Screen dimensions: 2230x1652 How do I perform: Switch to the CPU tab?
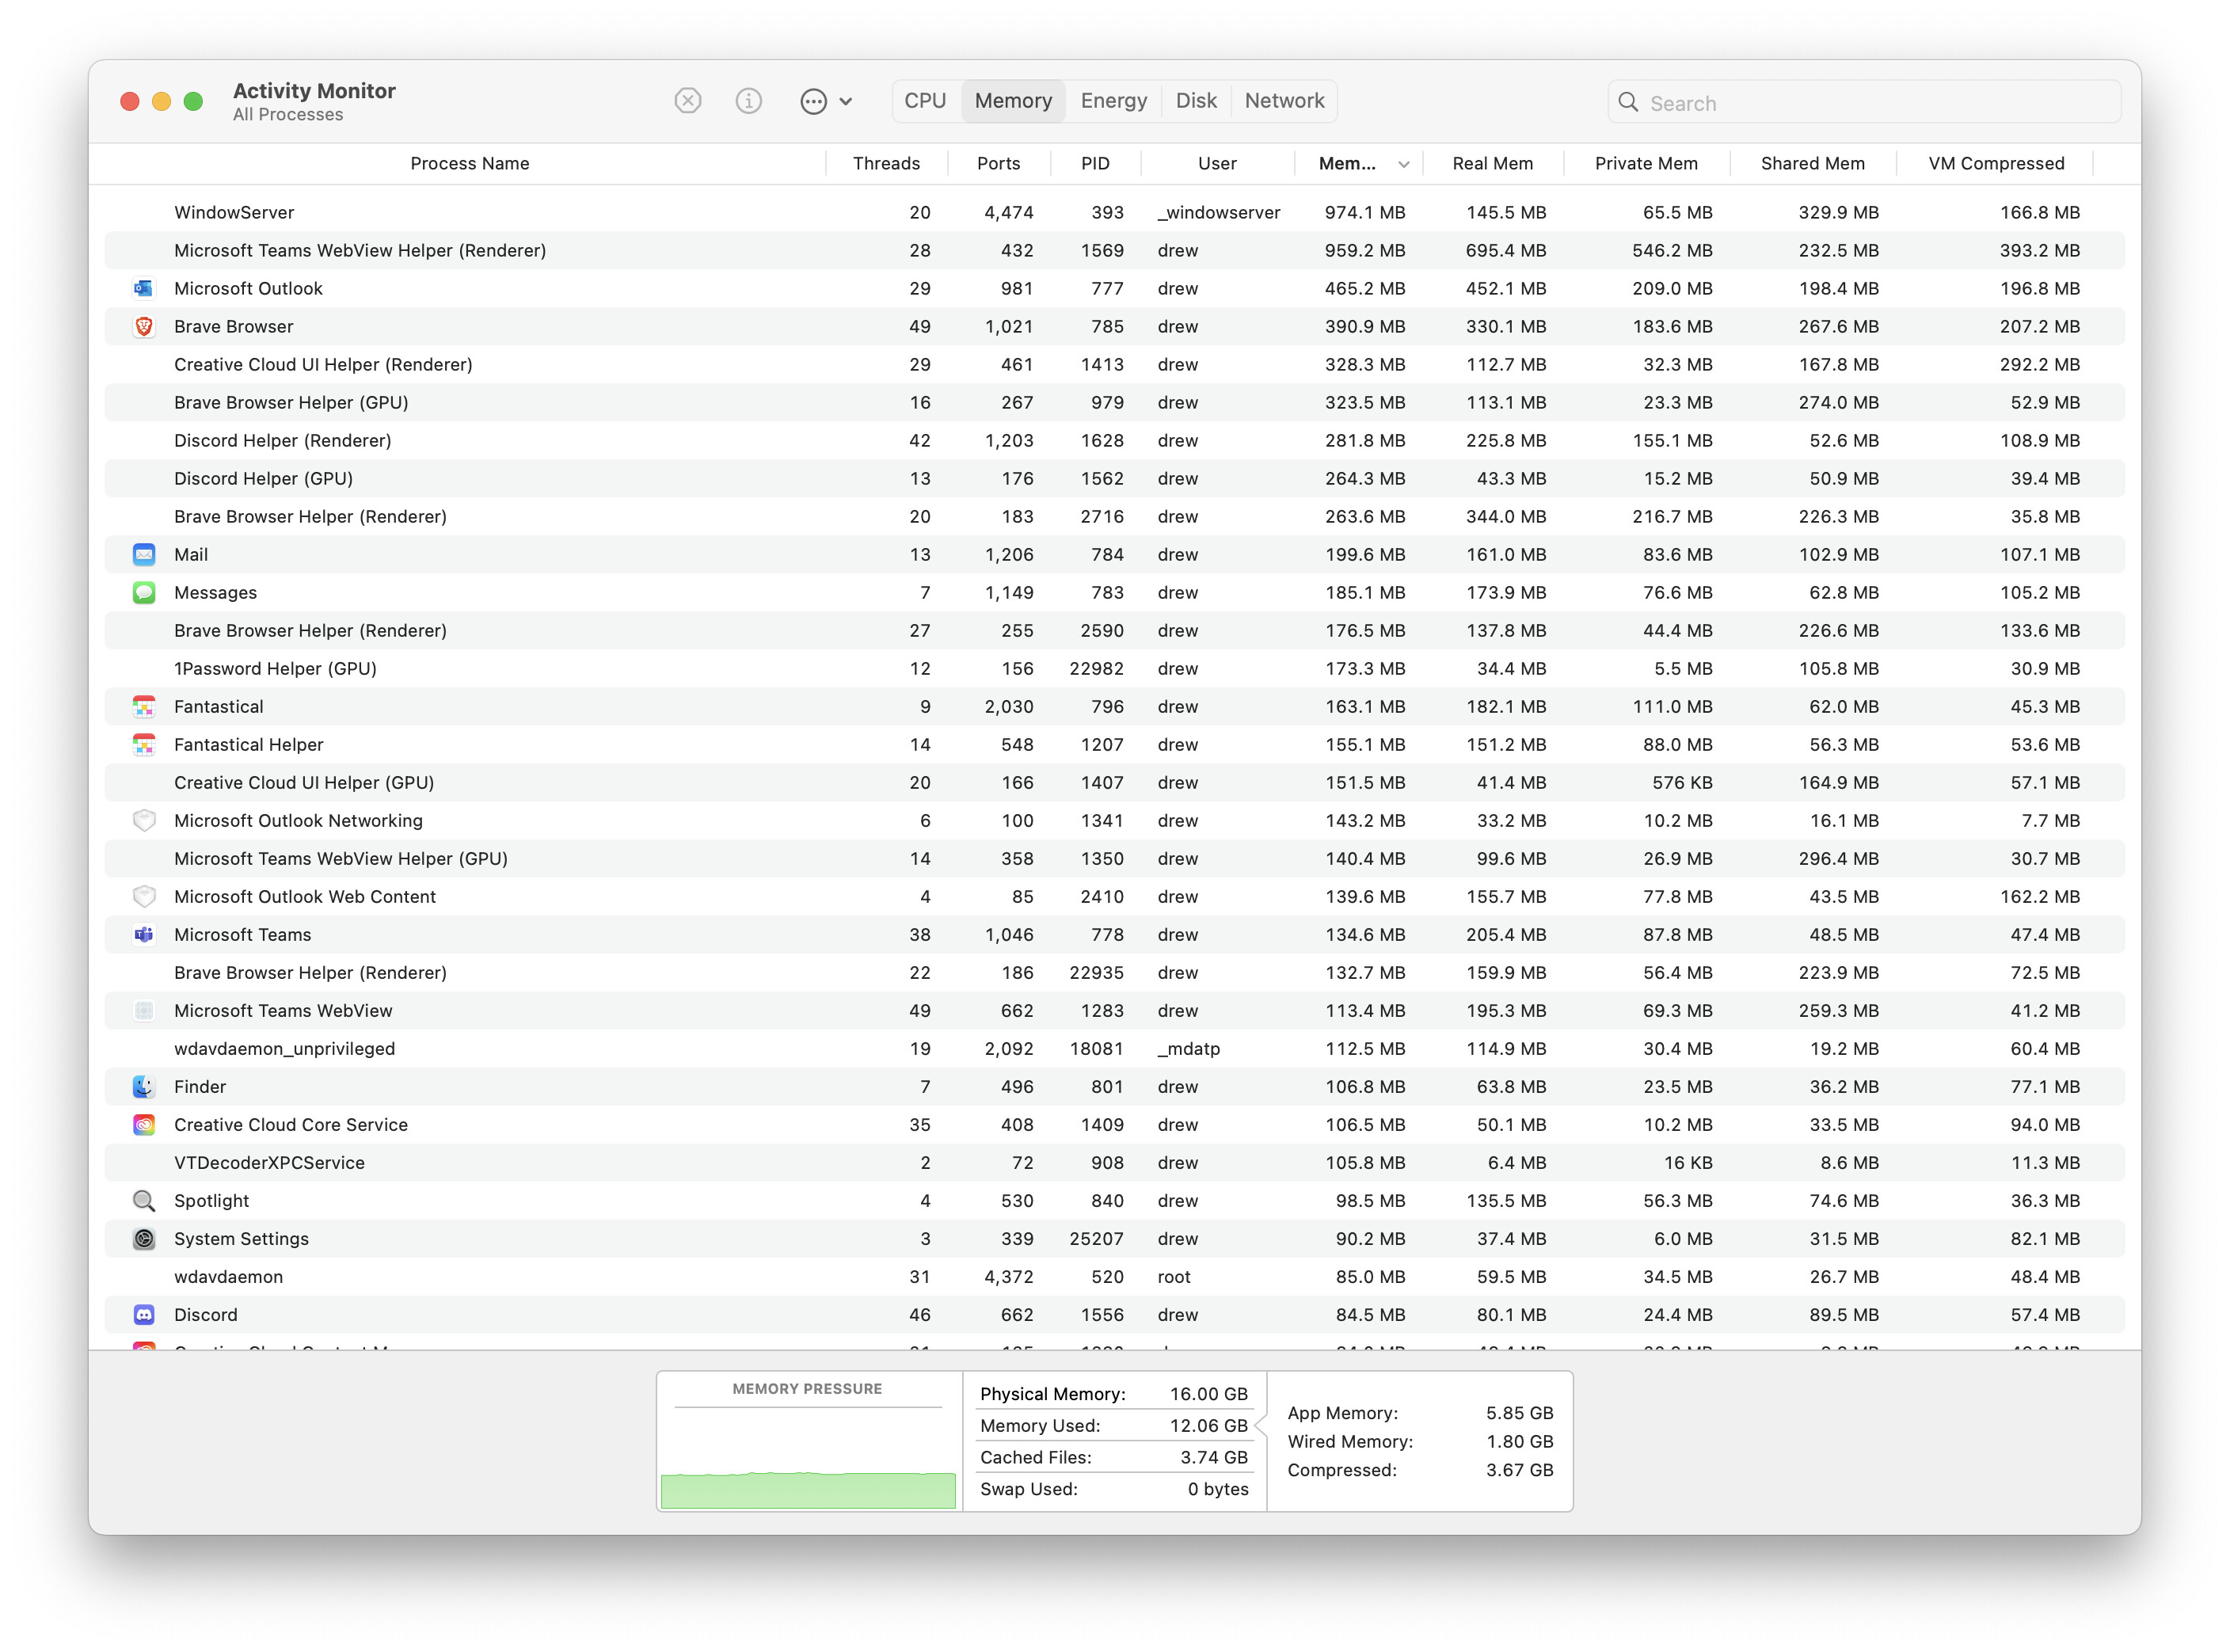925,101
